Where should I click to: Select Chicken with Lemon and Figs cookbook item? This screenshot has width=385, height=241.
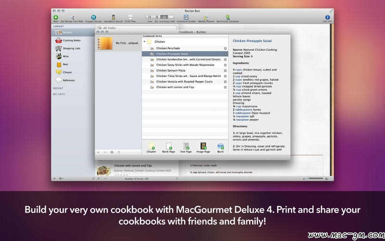coord(185,87)
